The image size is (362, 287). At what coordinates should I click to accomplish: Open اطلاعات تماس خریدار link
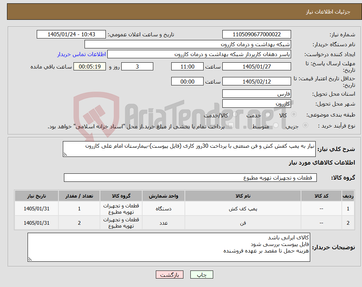coord(82,54)
